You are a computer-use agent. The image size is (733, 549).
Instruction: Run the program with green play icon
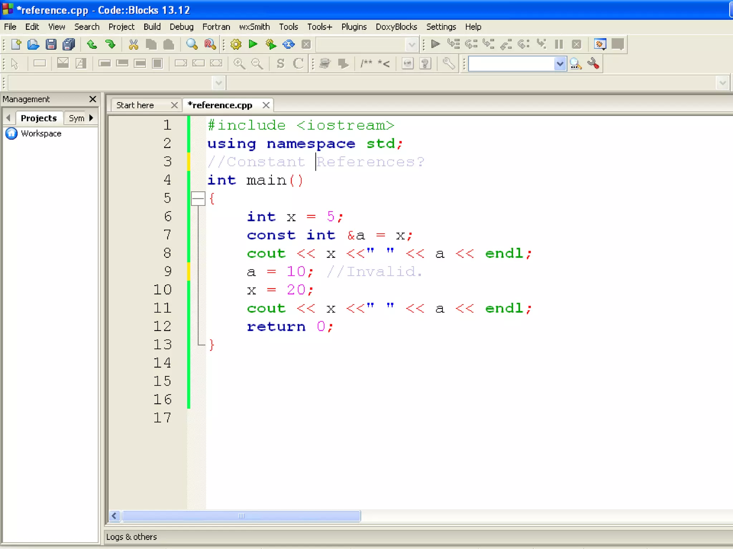[253, 44]
